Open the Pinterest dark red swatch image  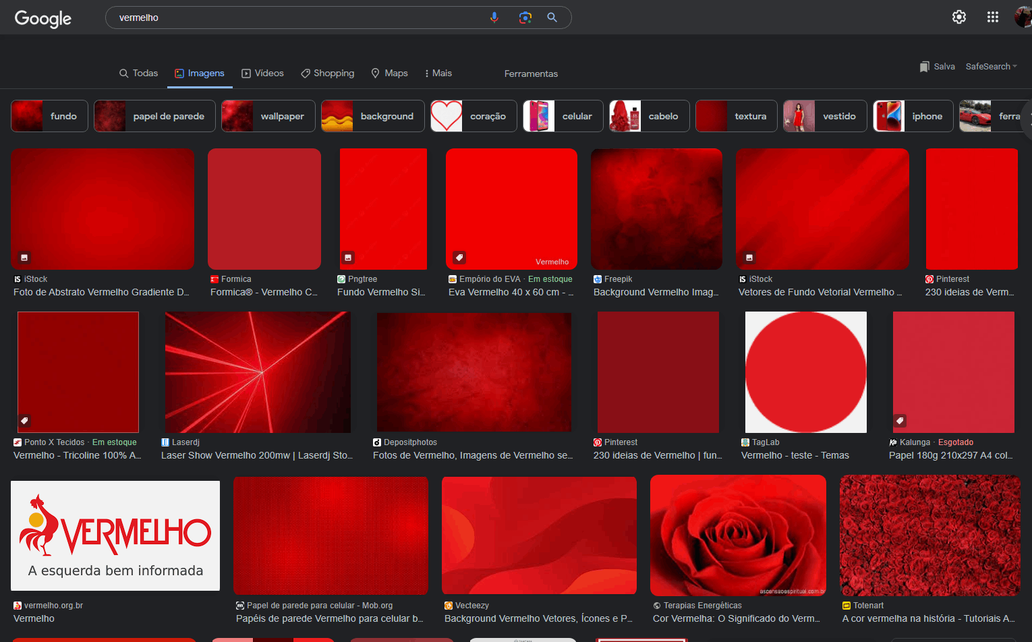[x=658, y=372]
